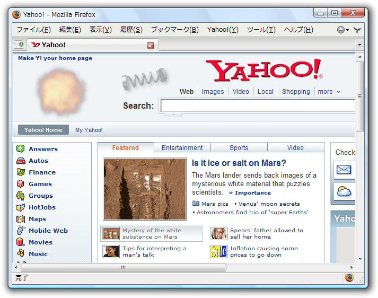Click the Sale story thumbnail
Screen dimensions: 378x298
218,252
